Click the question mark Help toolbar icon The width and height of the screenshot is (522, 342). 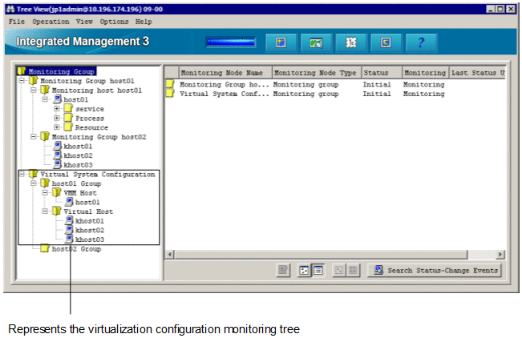421,42
